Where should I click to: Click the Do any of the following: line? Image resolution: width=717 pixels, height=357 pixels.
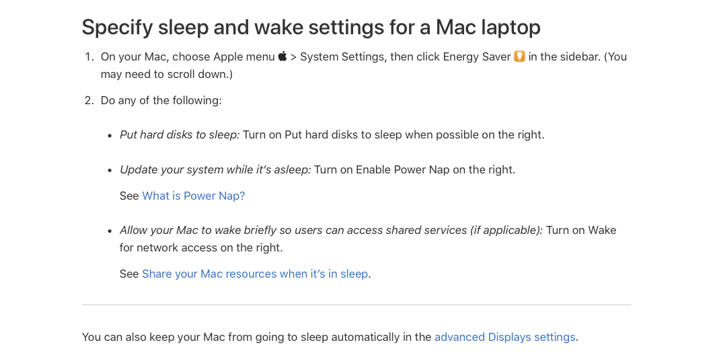tap(161, 100)
